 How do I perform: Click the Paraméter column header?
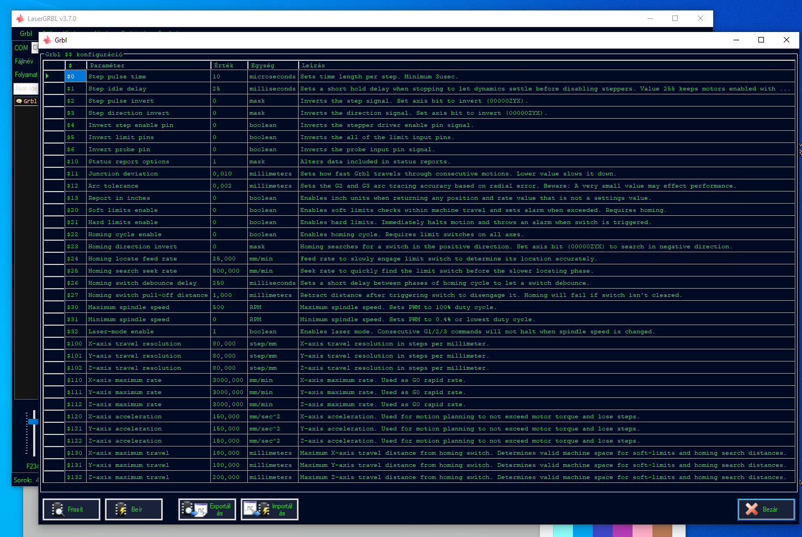(149, 66)
